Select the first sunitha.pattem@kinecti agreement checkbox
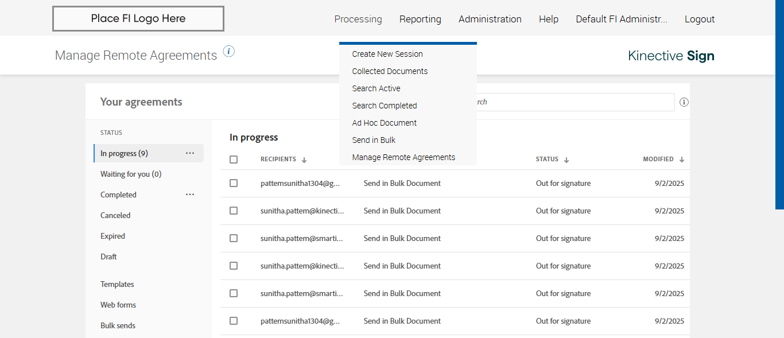 (x=234, y=211)
